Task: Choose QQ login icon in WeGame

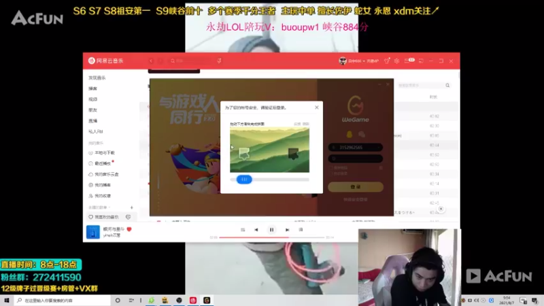Action: [x=350, y=134]
